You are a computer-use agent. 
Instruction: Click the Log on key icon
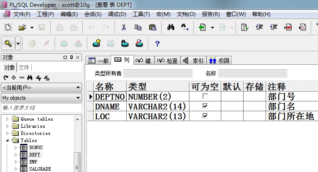pyautogui.click(x=8, y=43)
